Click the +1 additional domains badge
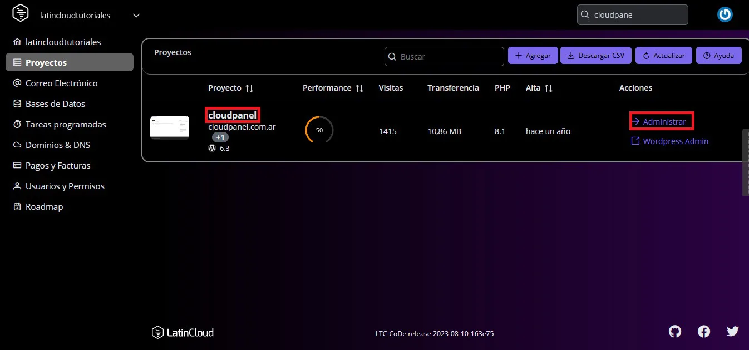This screenshot has height=350, width=749. point(220,137)
